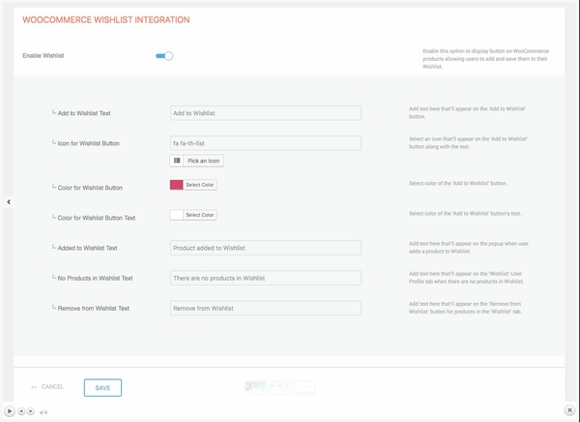Click the Add to Wishlist Text field
This screenshot has height=422, width=580.
pyautogui.click(x=265, y=113)
